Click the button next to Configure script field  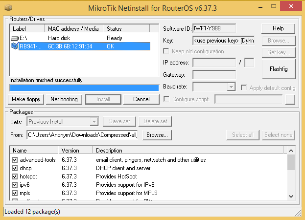290,99
